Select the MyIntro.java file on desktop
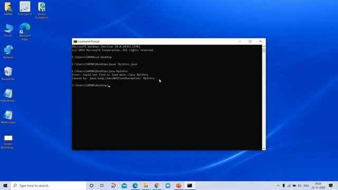The width and height of the screenshot is (338, 190). [x=8, y=117]
